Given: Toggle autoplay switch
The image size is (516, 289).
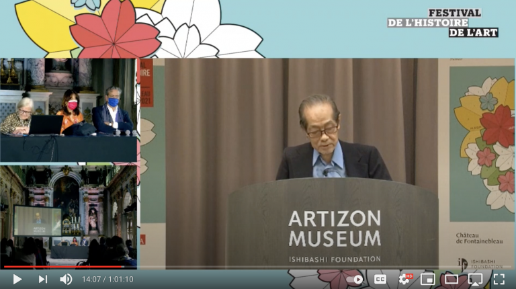Looking at the screenshot, I should [355, 280].
